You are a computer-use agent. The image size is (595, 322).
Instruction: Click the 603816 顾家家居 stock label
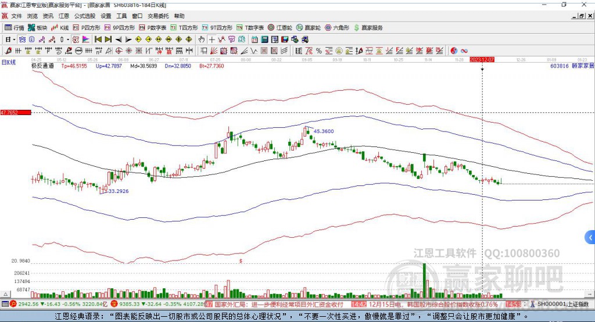(572, 66)
